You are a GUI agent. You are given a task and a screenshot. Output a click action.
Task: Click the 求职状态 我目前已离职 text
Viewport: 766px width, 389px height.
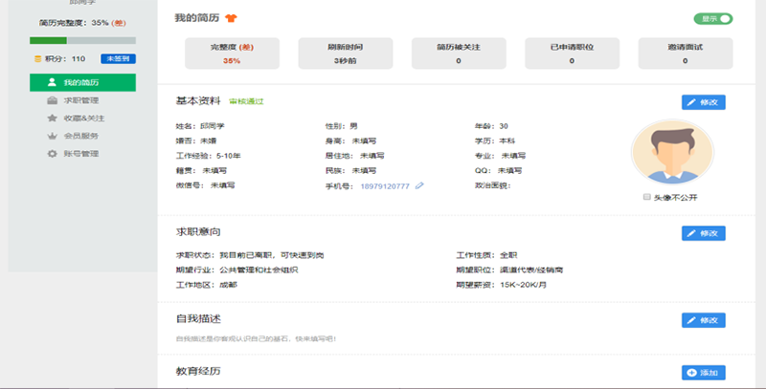[x=250, y=255]
